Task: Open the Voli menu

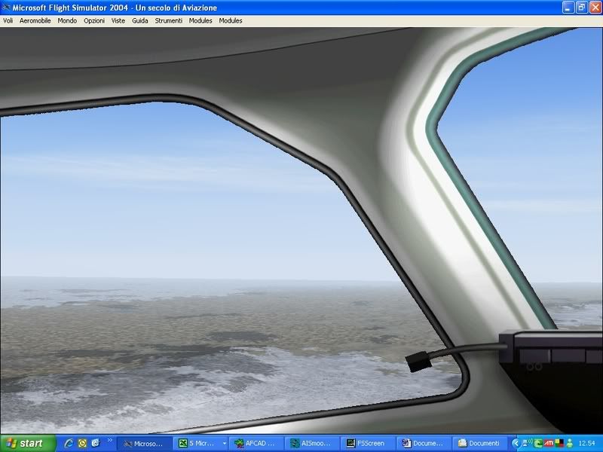Action: pyautogui.click(x=8, y=21)
